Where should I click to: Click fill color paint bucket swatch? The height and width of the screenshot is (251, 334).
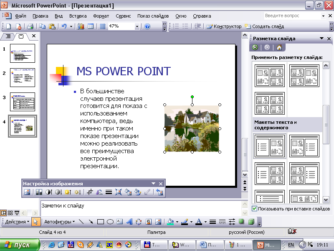pos(170,222)
